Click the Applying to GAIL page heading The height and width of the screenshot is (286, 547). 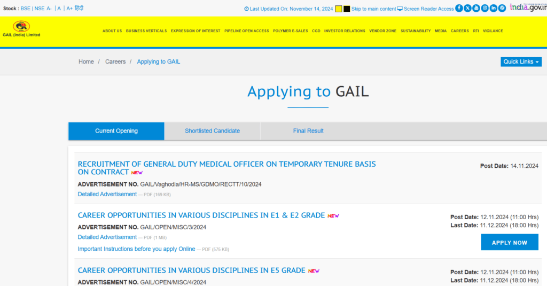coord(308,91)
